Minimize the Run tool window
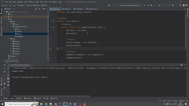The image size is (189, 106). click(x=185, y=65)
